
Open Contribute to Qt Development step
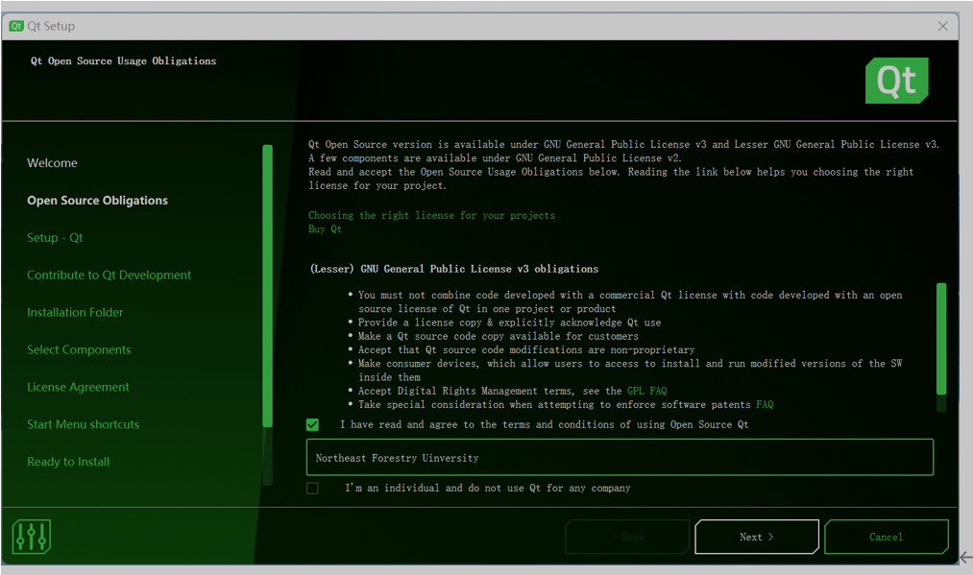109,275
